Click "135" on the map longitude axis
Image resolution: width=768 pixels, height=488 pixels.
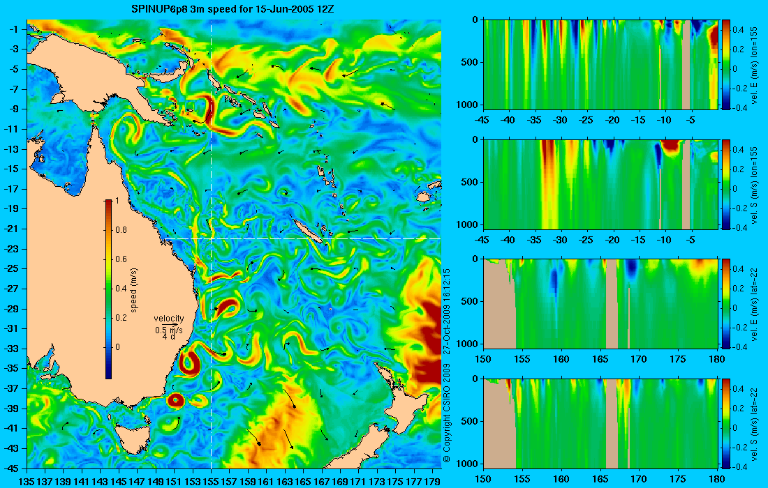tap(27, 482)
